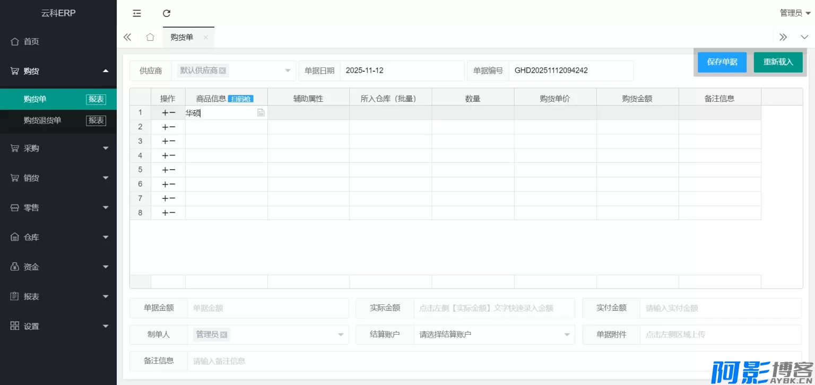
Task: Click the 重新载入 button
Action: [x=778, y=62]
